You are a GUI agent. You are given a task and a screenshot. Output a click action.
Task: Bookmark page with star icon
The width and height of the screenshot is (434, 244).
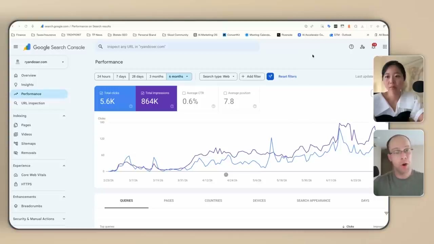tap(306, 26)
